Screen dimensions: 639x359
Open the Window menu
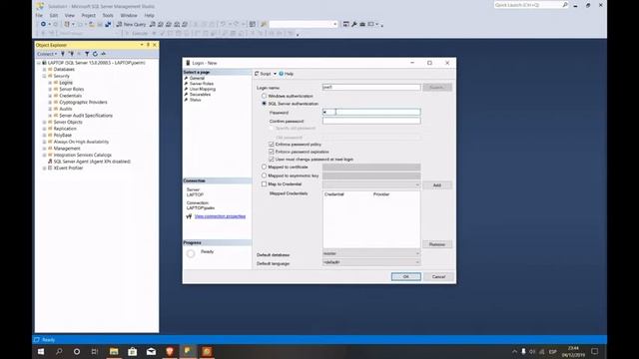[129, 16]
